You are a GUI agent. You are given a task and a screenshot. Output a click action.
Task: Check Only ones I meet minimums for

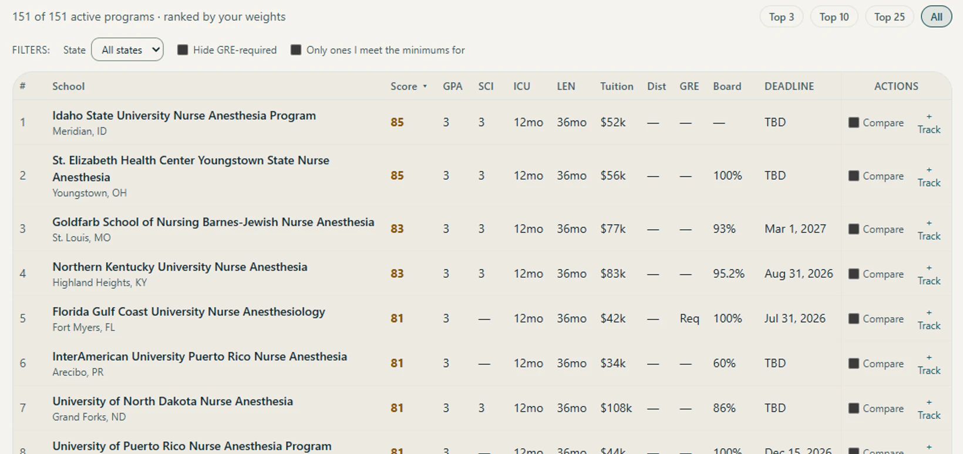(296, 50)
